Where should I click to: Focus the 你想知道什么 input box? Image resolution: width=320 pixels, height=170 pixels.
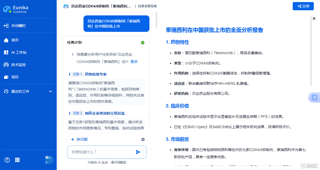pyautogui.click(x=102, y=152)
